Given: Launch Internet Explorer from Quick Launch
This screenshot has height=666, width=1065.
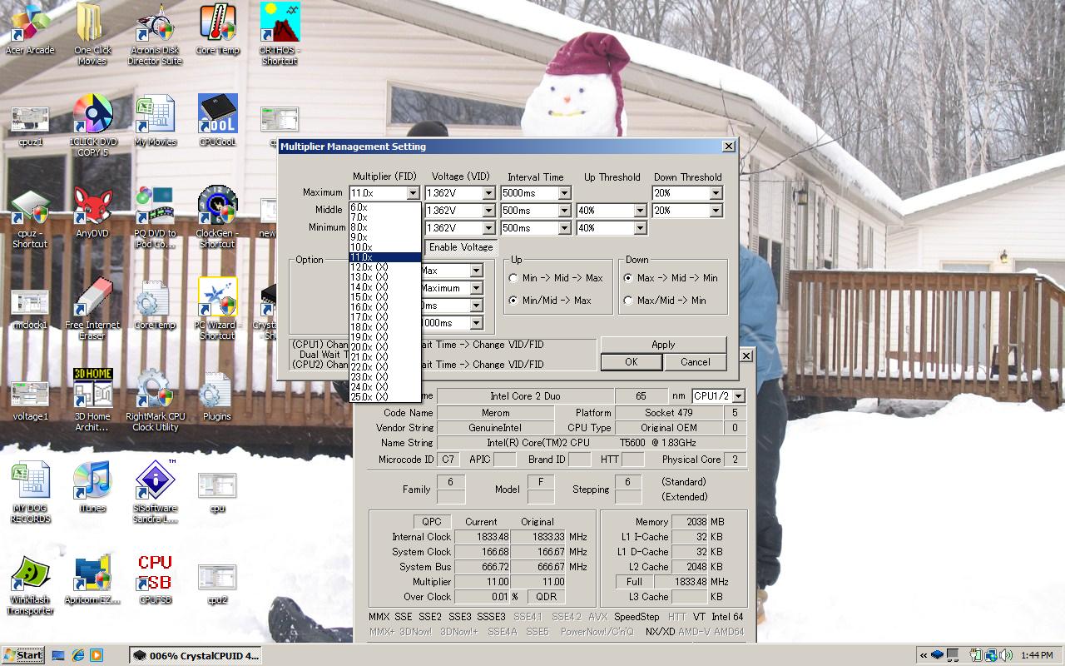Looking at the screenshot, I should [x=77, y=655].
